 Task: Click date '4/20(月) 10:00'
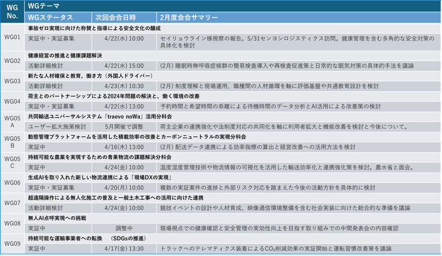coord(124,187)
